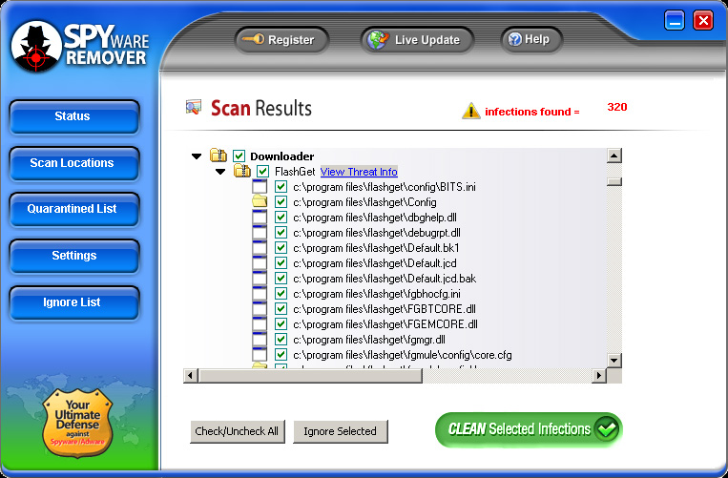Click the file icon beside Default.jcd
The width and height of the screenshot is (728, 478).
tap(260, 263)
